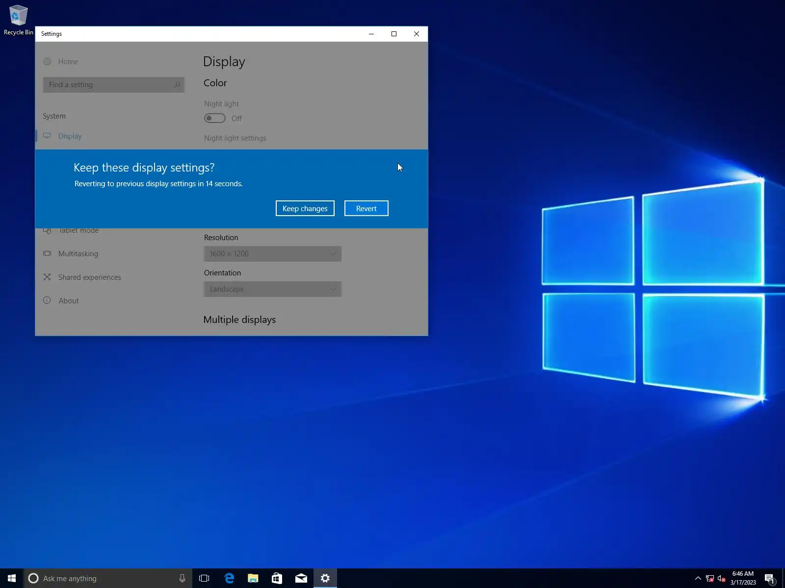Click the Multitasking sidebar icon
Screen dimensions: 785x588
[47, 253]
